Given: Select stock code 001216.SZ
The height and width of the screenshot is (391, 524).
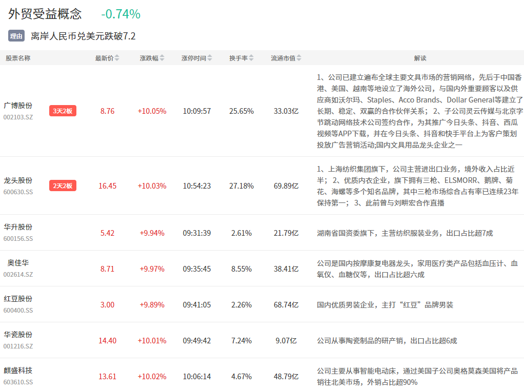Looking at the screenshot, I should pos(18,346).
